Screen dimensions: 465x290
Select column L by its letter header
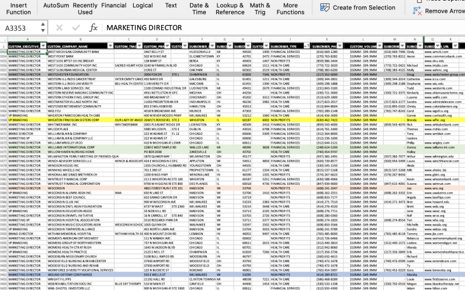pyautogui.click(x=363, y=40)
